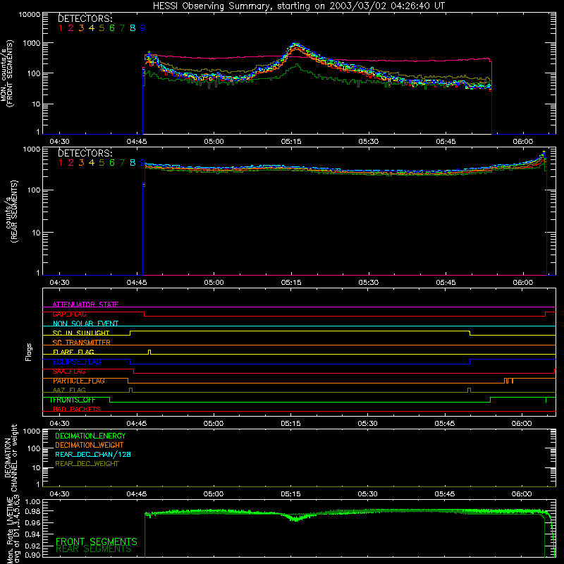This screenshot has height=564, width=564.
Task: Click the DECIMATION_WEIGHT legend entry
Action: 90,445
